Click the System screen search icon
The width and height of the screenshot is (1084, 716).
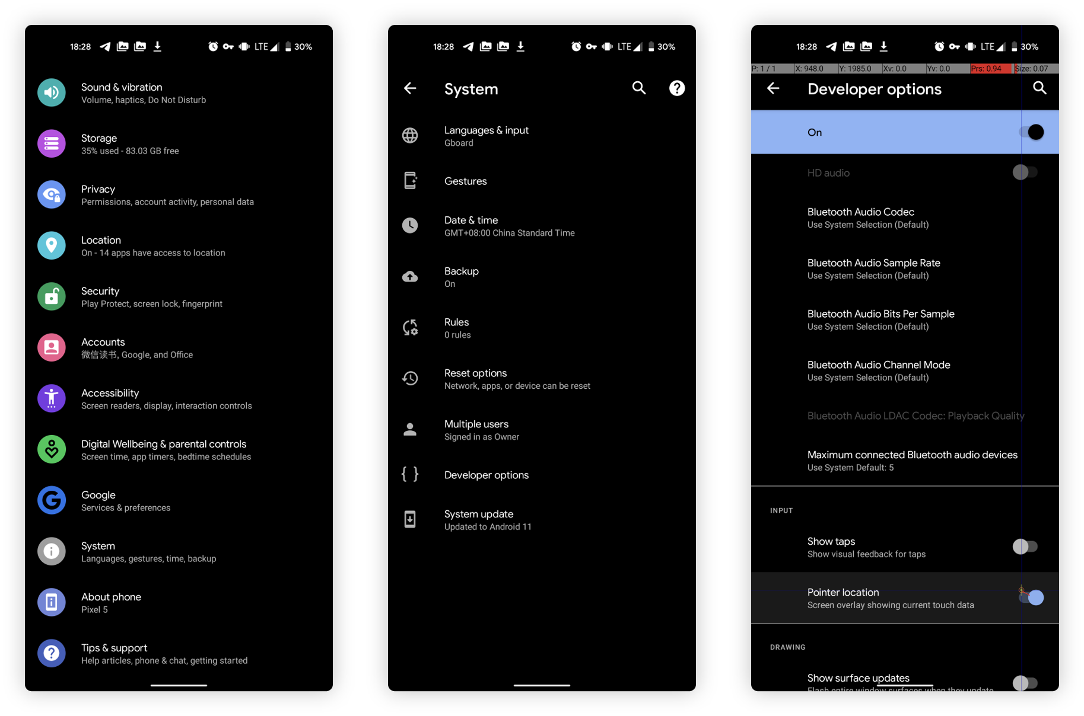coord(639,88)
